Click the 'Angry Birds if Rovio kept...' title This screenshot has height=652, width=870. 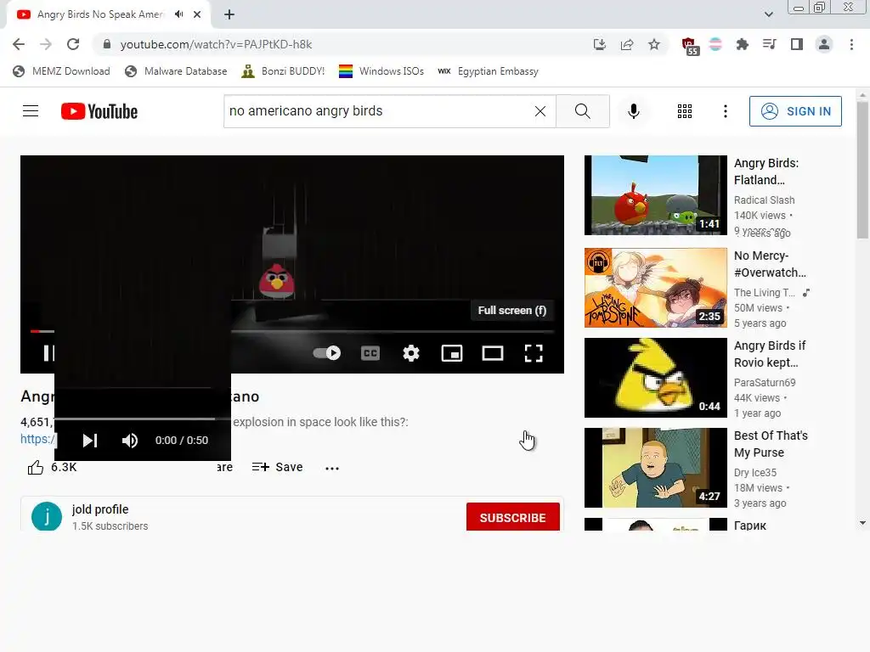(x=770, y=354)
